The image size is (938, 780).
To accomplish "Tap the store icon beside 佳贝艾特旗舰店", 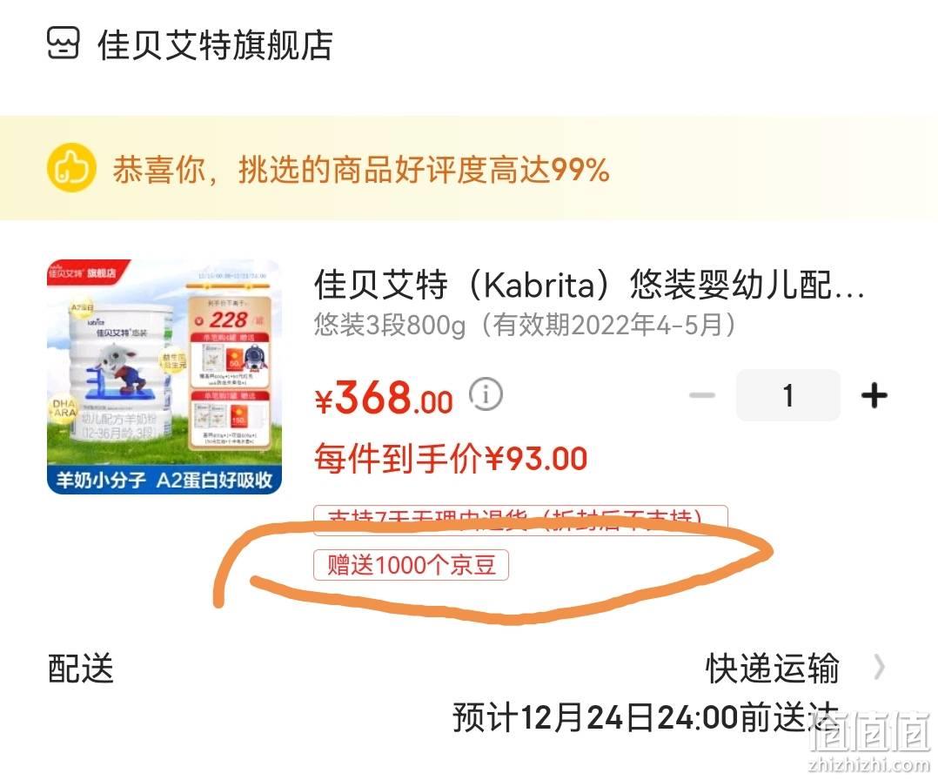I will 63,44.
